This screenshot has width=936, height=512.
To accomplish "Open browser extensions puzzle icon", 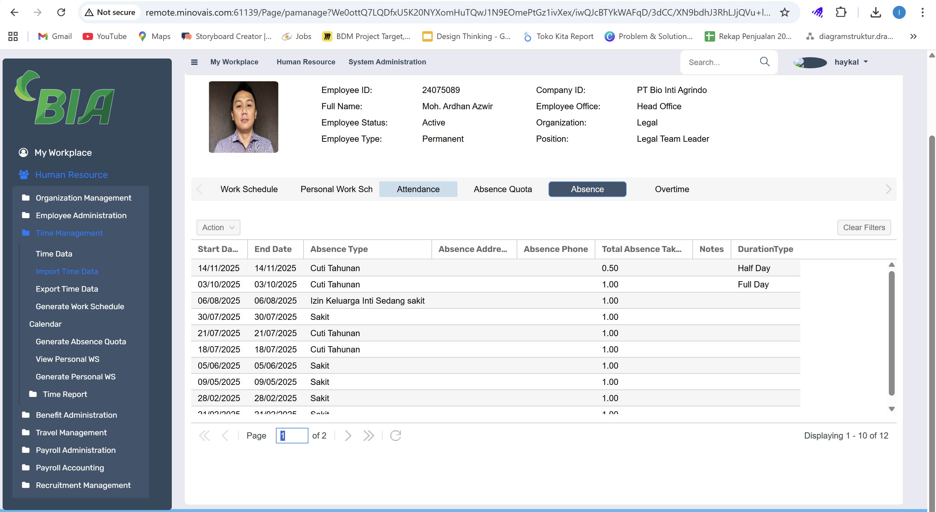I will coord(841,12).
